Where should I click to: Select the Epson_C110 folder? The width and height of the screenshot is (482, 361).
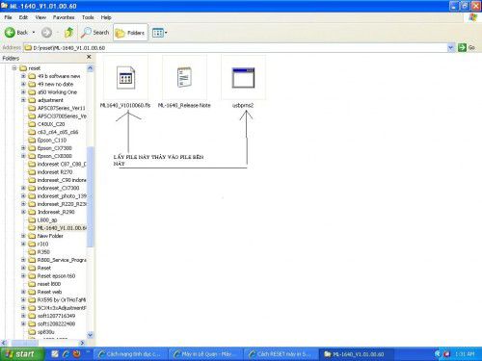coord(52,141)
